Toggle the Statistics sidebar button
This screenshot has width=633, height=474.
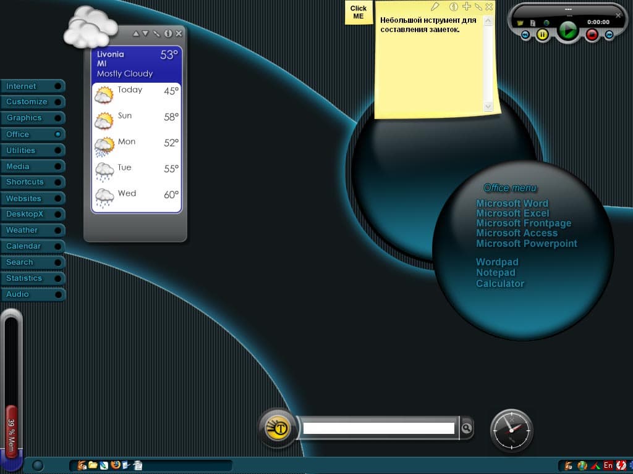click(x=33, y=278)
